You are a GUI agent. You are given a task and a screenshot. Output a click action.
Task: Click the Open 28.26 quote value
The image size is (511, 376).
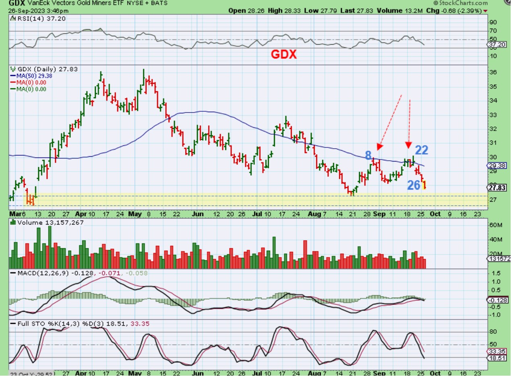[246, 10]
